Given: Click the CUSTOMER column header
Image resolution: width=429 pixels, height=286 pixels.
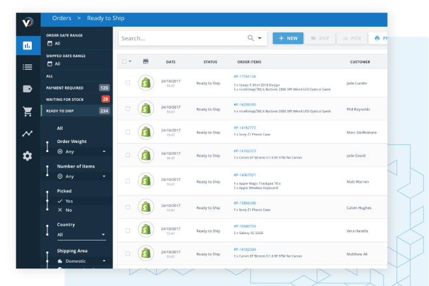Looking at the screenshot, I should 360,62.
